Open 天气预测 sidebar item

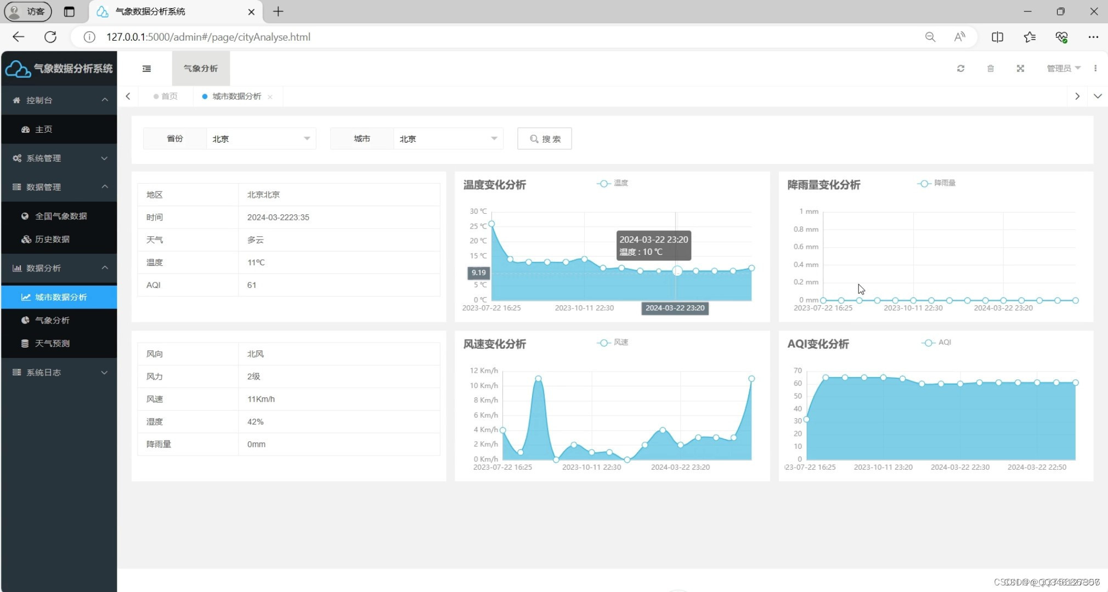(52, 343)
